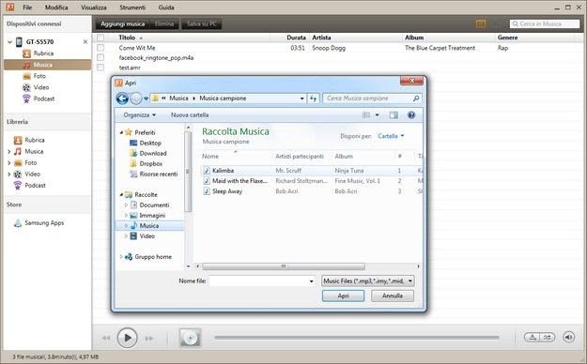Click the album art disc thumbnail
The height and width of the screenshot is (364, 587).
[x=190, y=338]
